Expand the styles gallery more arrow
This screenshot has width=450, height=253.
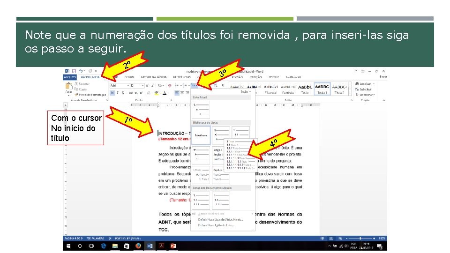[x=350, y=94]
